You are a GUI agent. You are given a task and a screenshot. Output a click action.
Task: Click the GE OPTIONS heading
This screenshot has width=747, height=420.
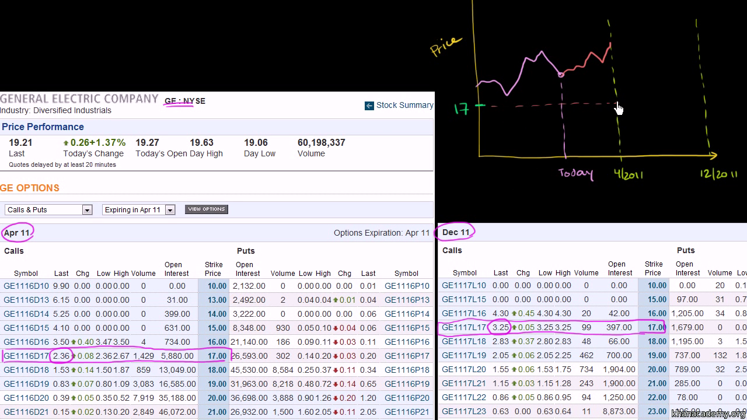coord(30,188)
